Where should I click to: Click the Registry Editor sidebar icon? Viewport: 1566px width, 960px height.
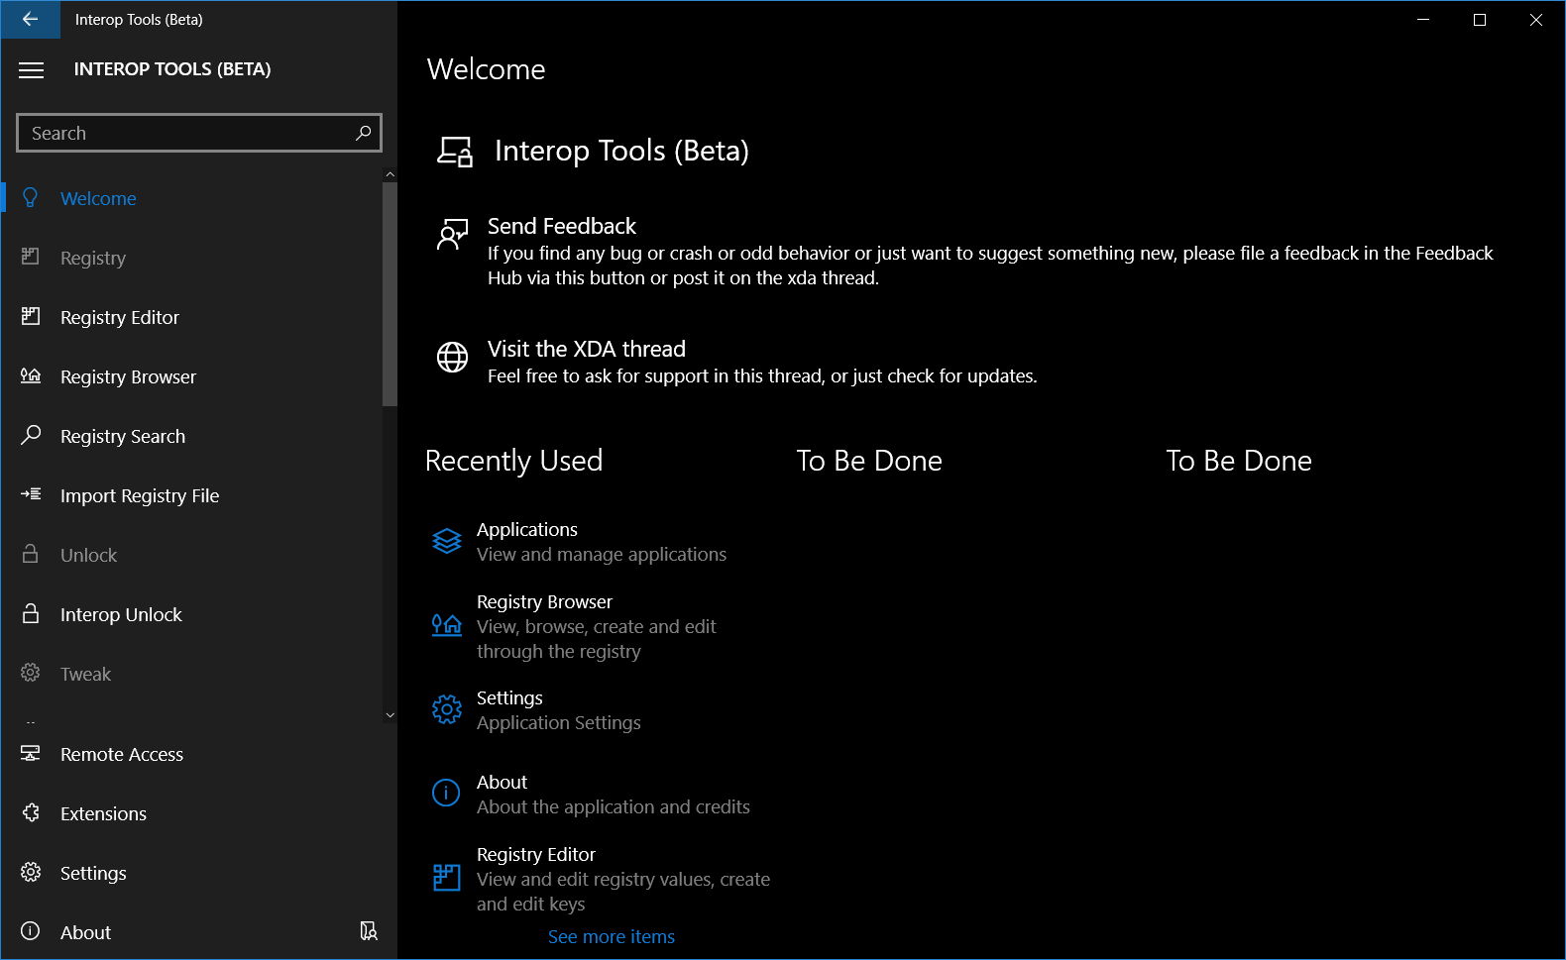pos(31,316)
